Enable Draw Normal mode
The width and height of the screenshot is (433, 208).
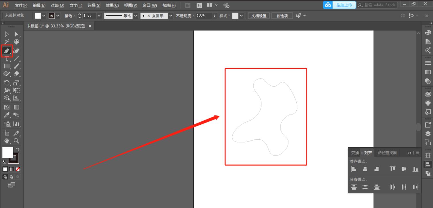tap(5, 177)
